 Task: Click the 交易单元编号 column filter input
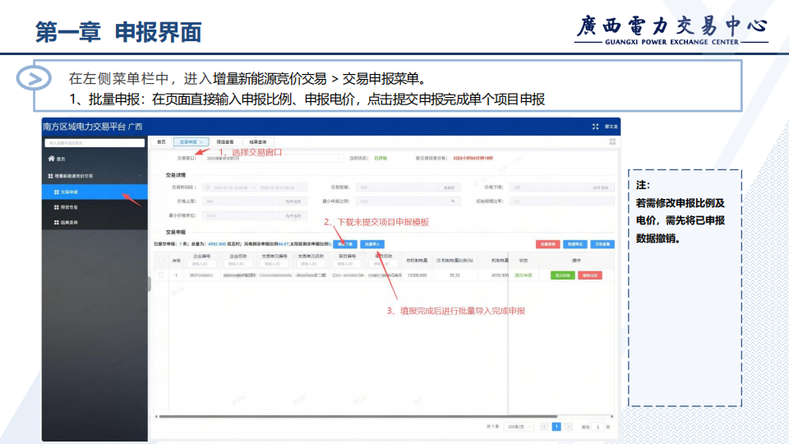275,264
